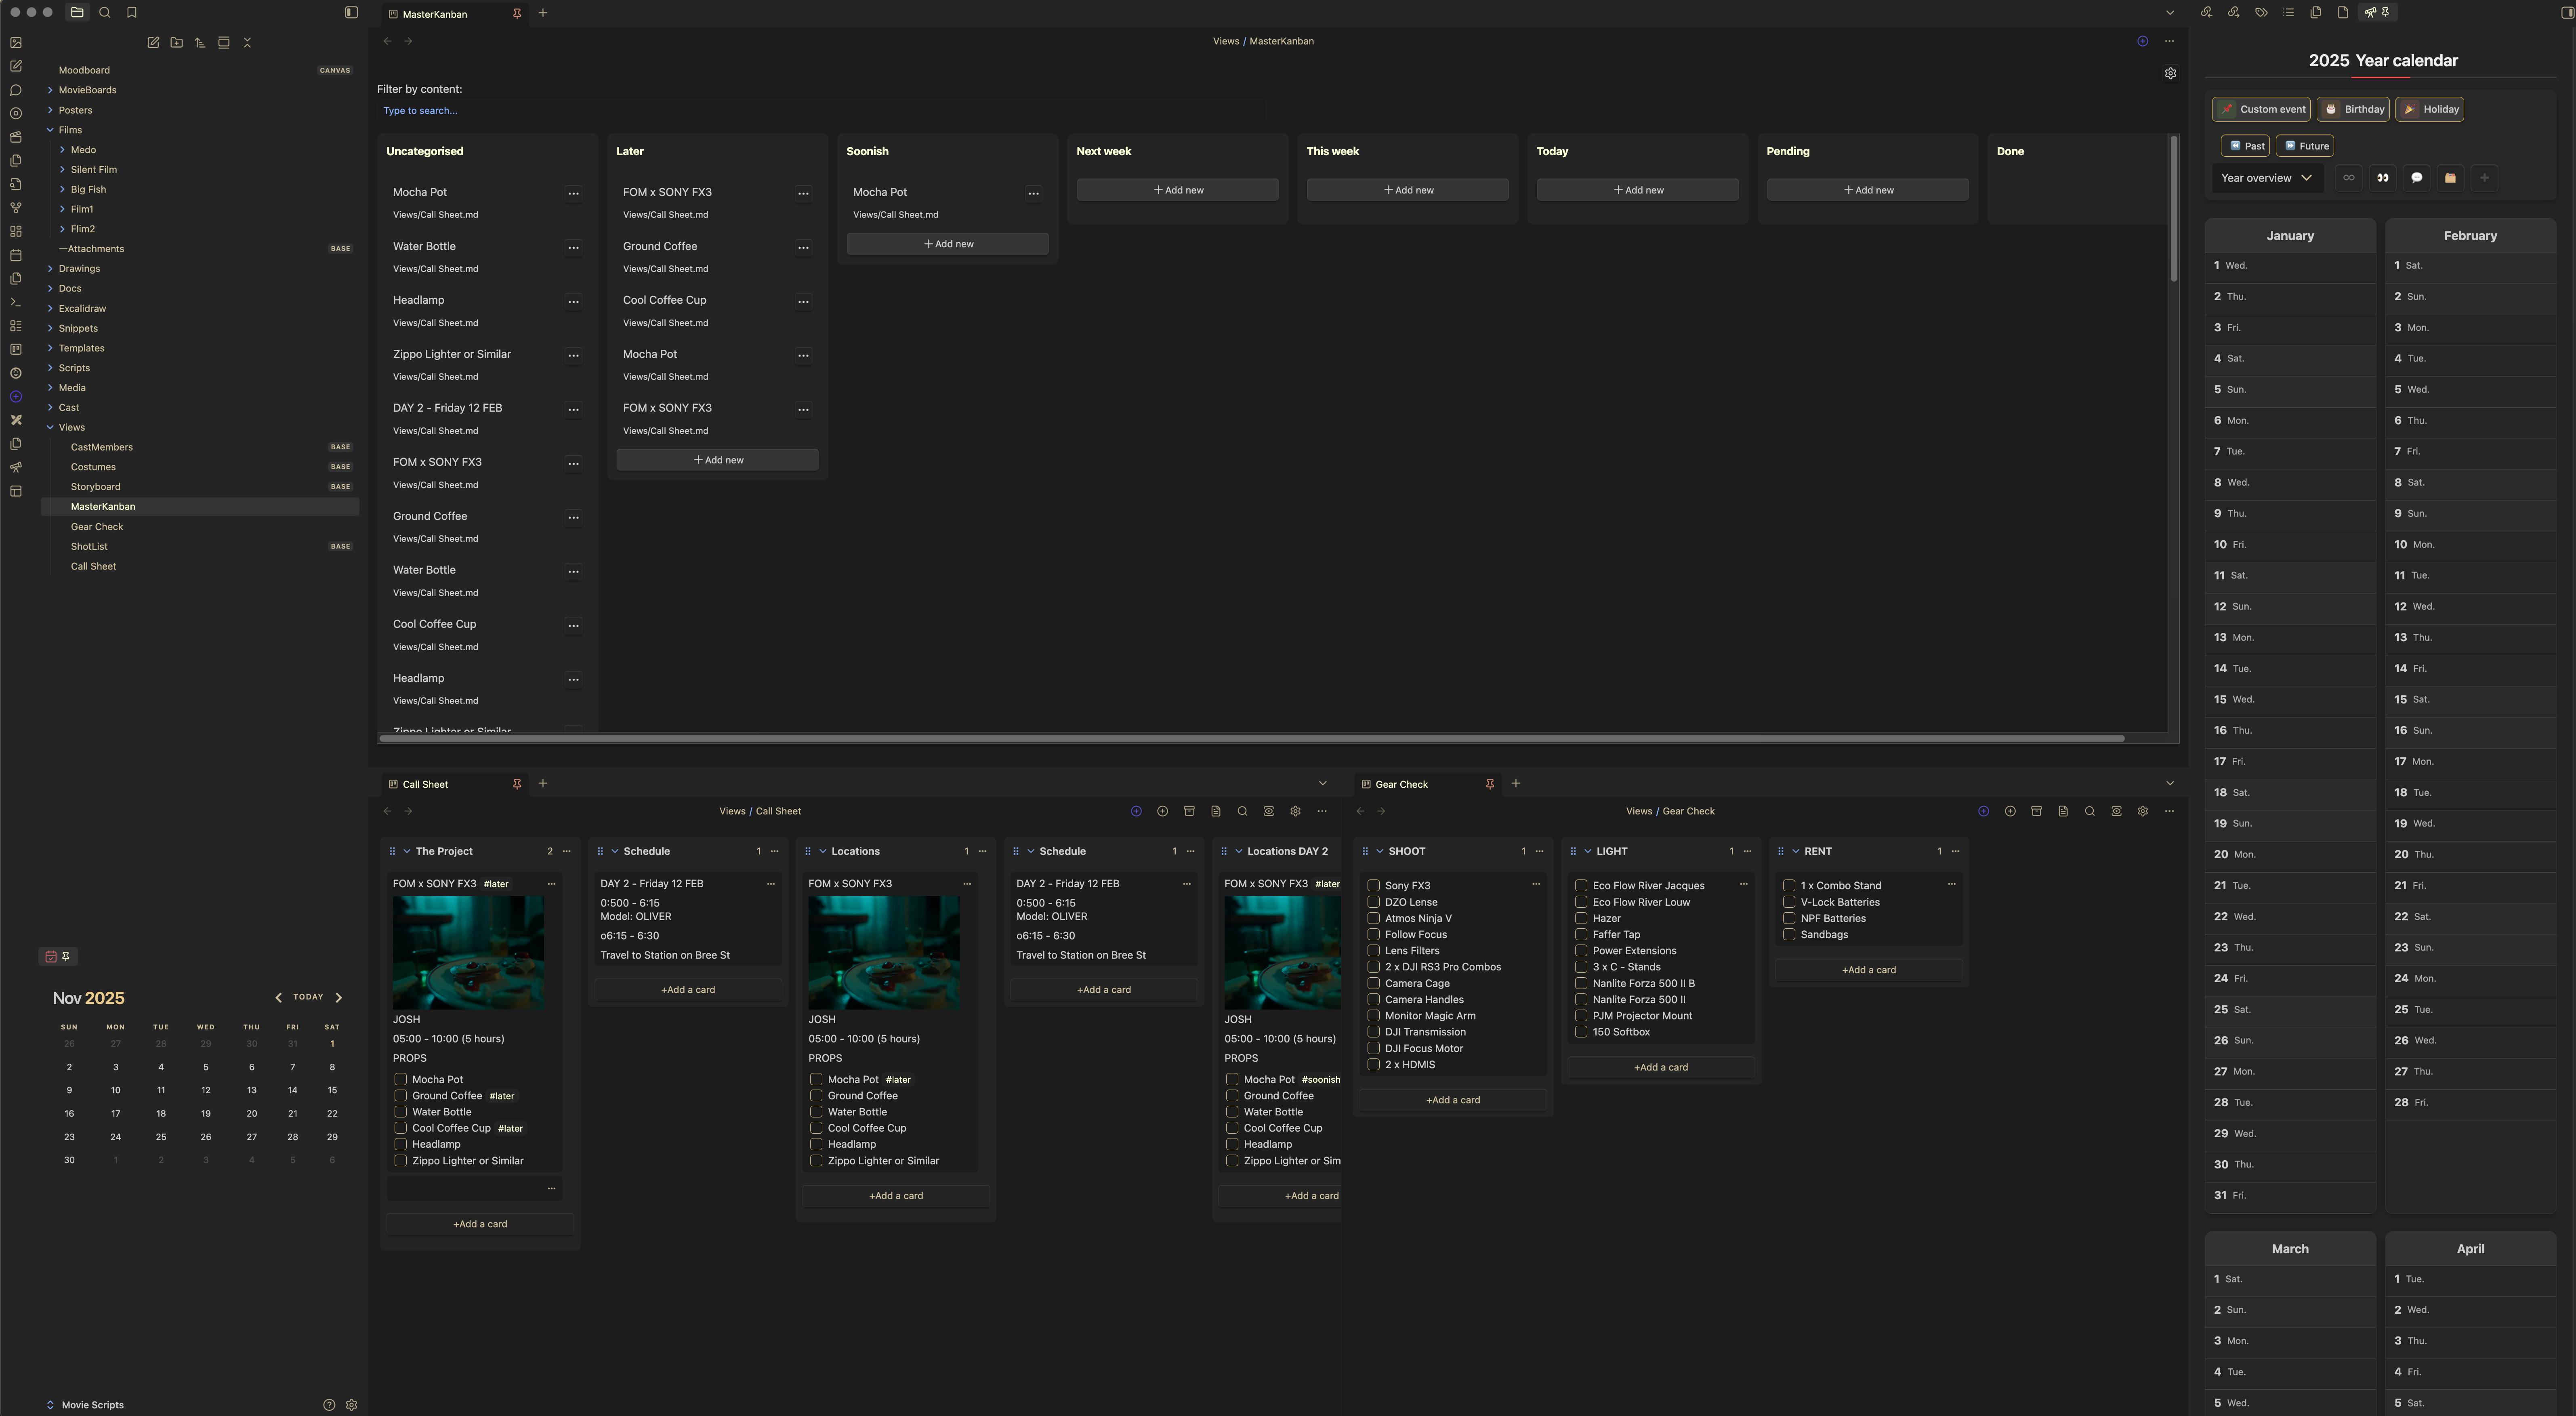Check the Hazer checkbox in LIGHT
2576x1416 pixels.
tap(1581, 918)
